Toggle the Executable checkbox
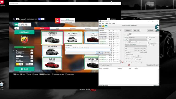The height and width of the screenshot is (99, 176). coord(140,53)
